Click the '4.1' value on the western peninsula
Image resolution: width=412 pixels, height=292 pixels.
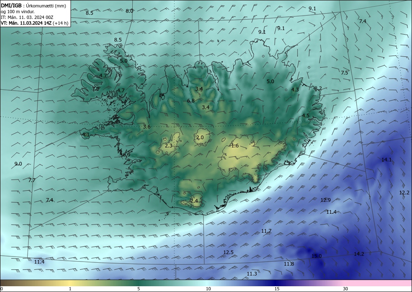pos(86,135)
